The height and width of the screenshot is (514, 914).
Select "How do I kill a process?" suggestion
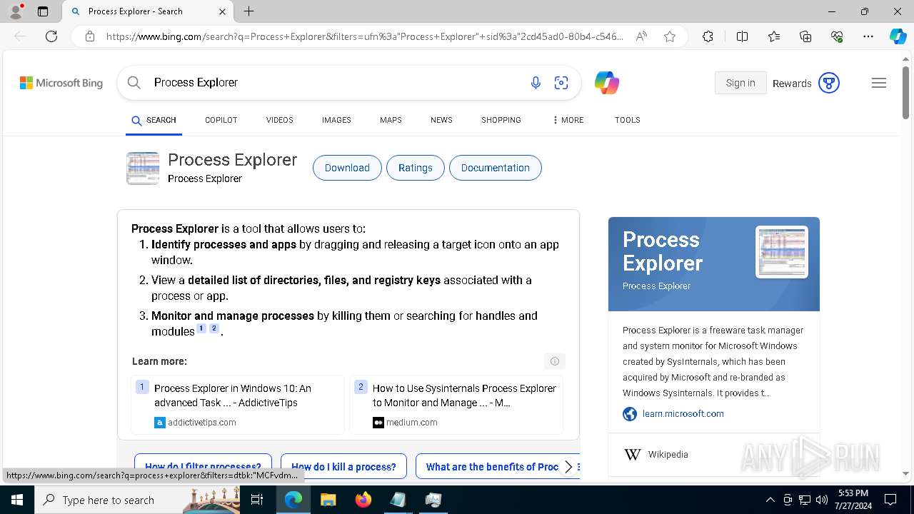tap(343, 467)
